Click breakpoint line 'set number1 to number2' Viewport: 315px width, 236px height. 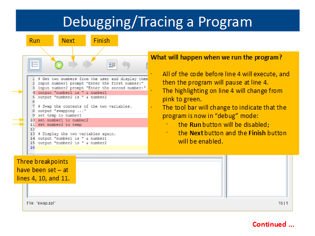91,120
